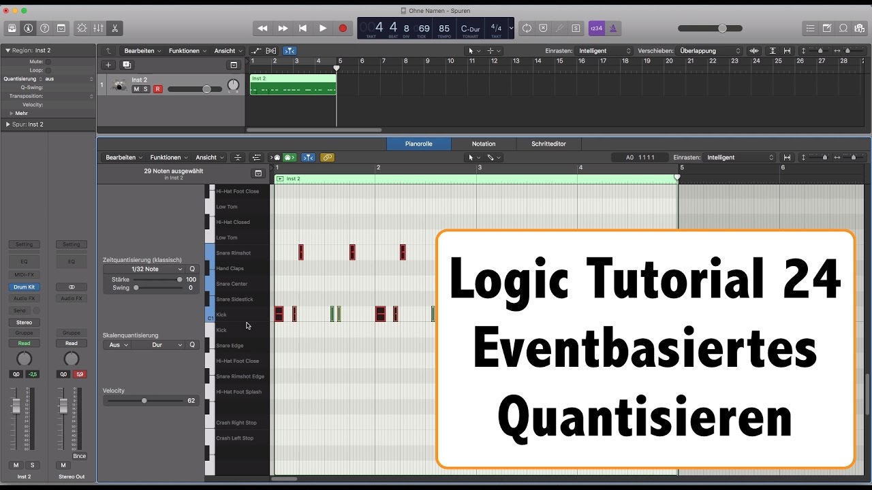Viewport: 872px width, 490px height.
Task: Click the duplicate track button
Action: (127, 65)
